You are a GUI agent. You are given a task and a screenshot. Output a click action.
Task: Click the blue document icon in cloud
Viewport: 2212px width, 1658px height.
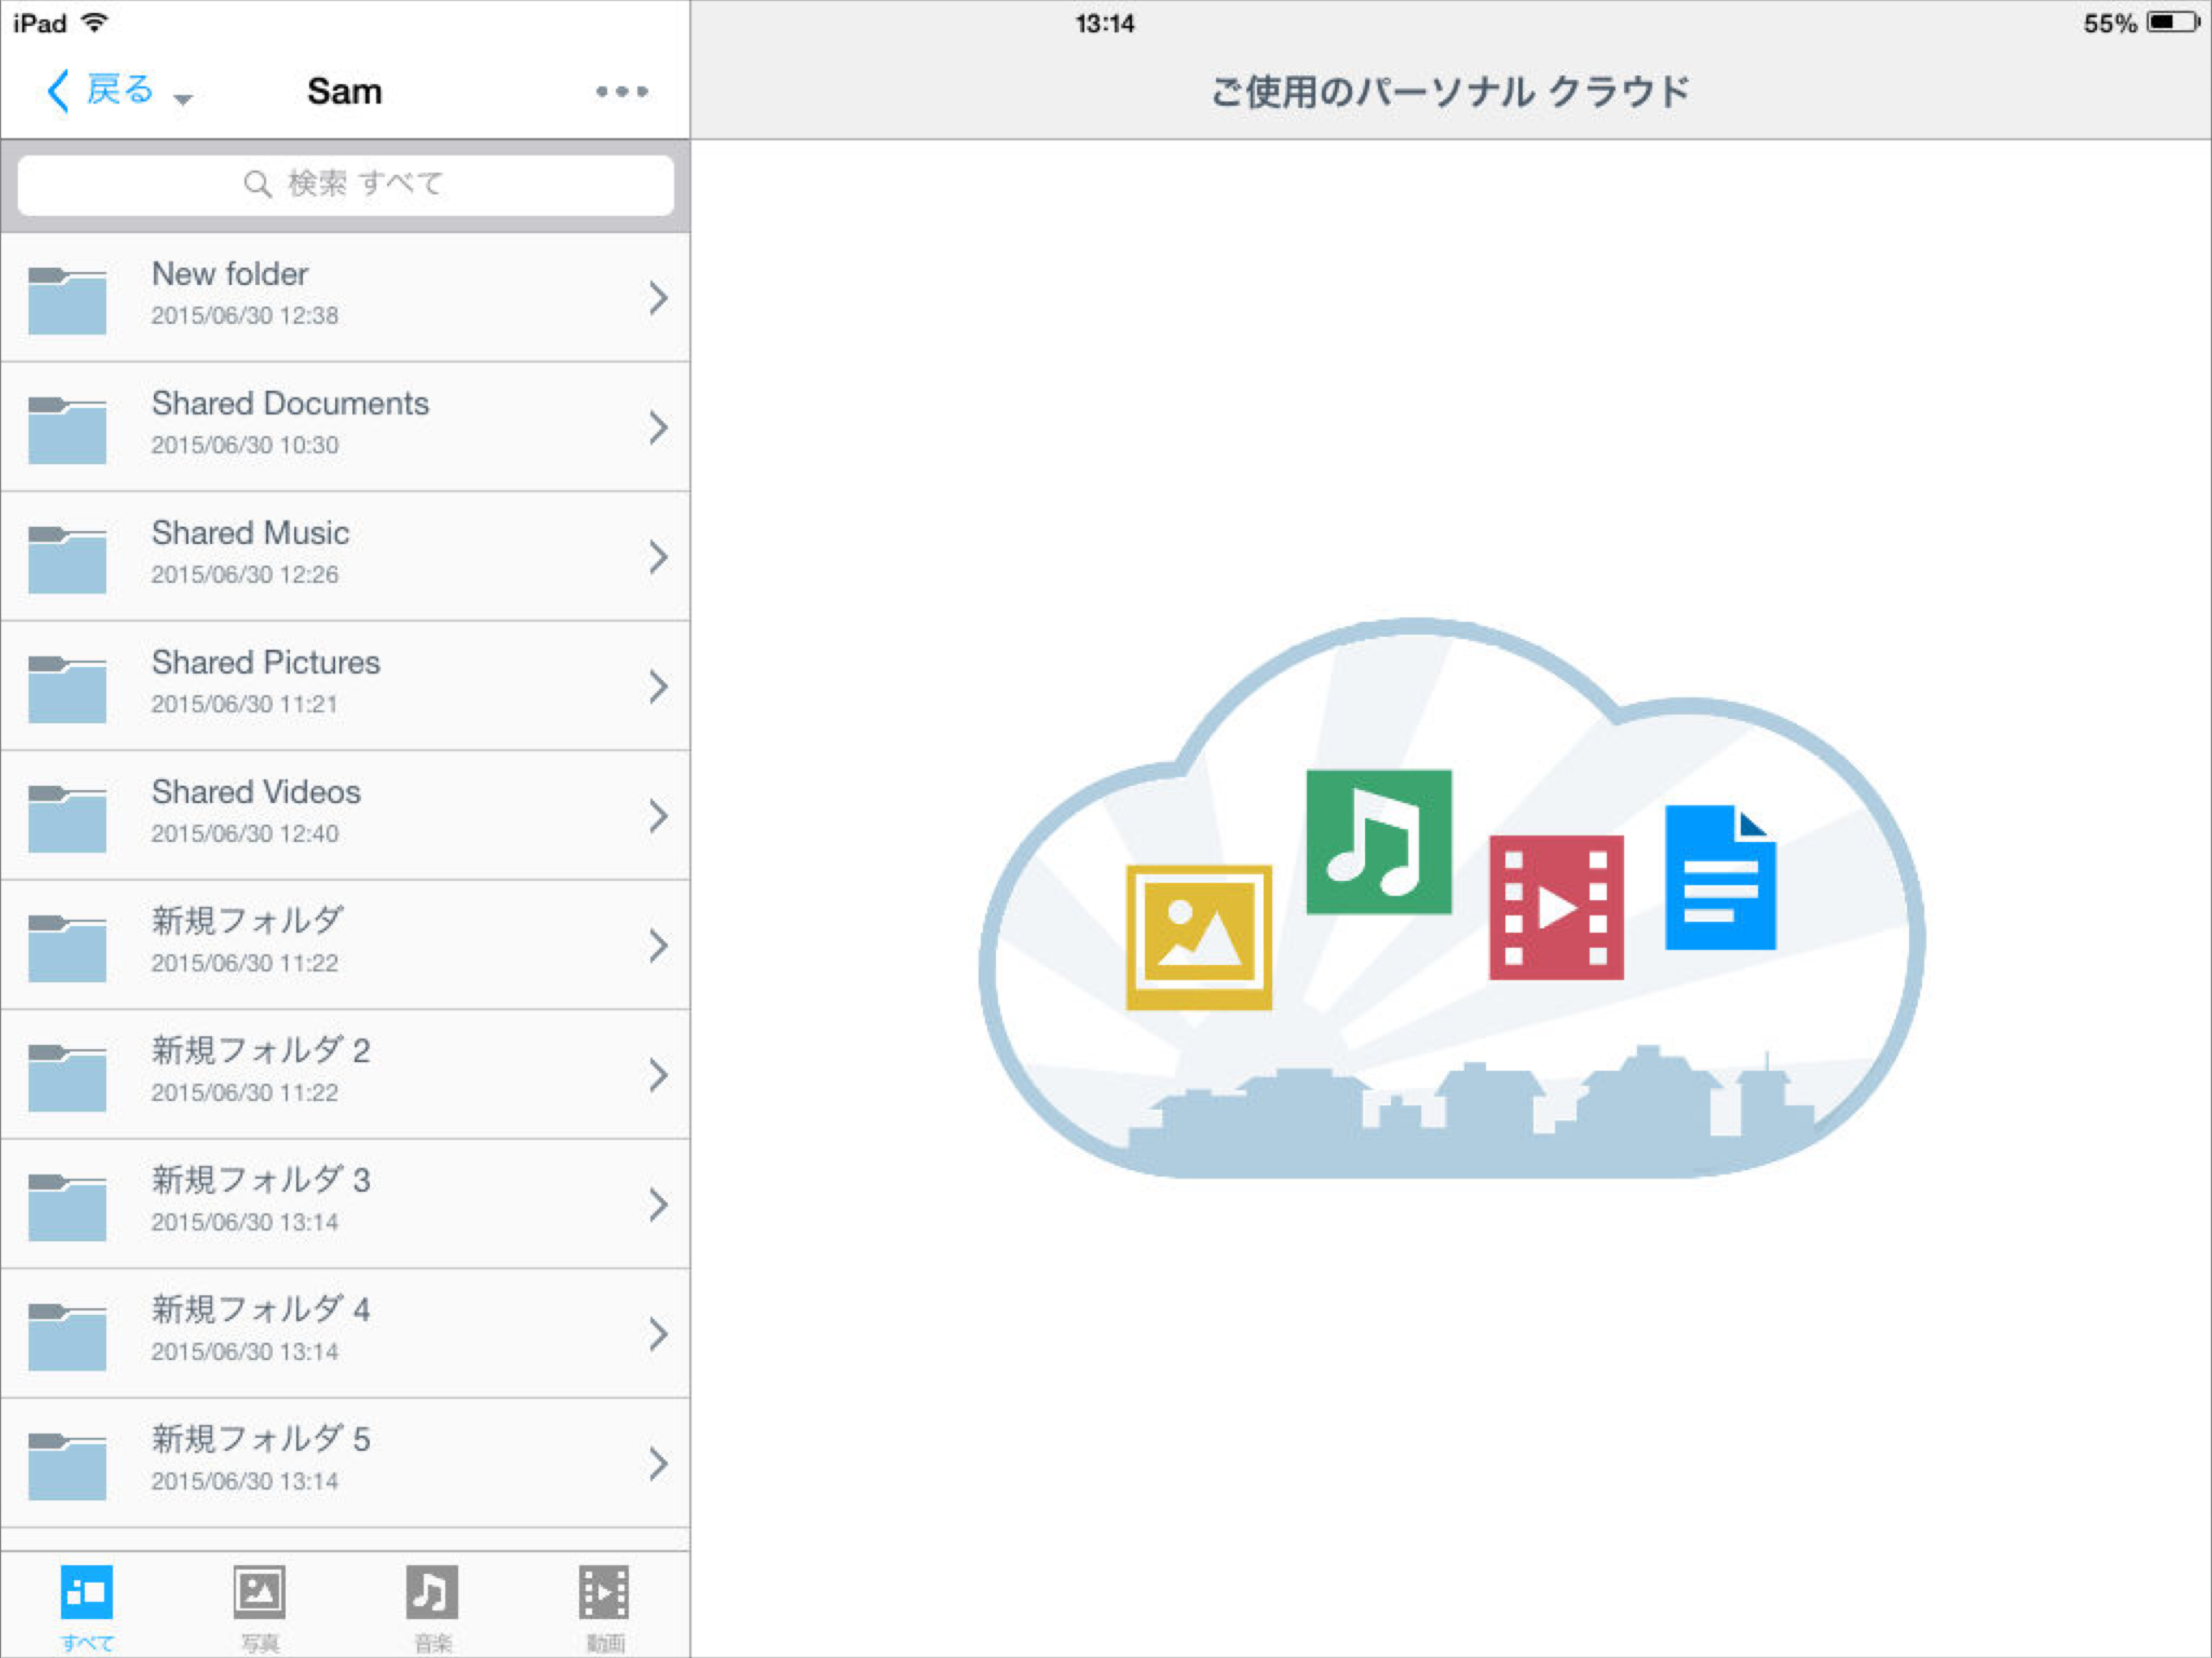[1719, 877]
